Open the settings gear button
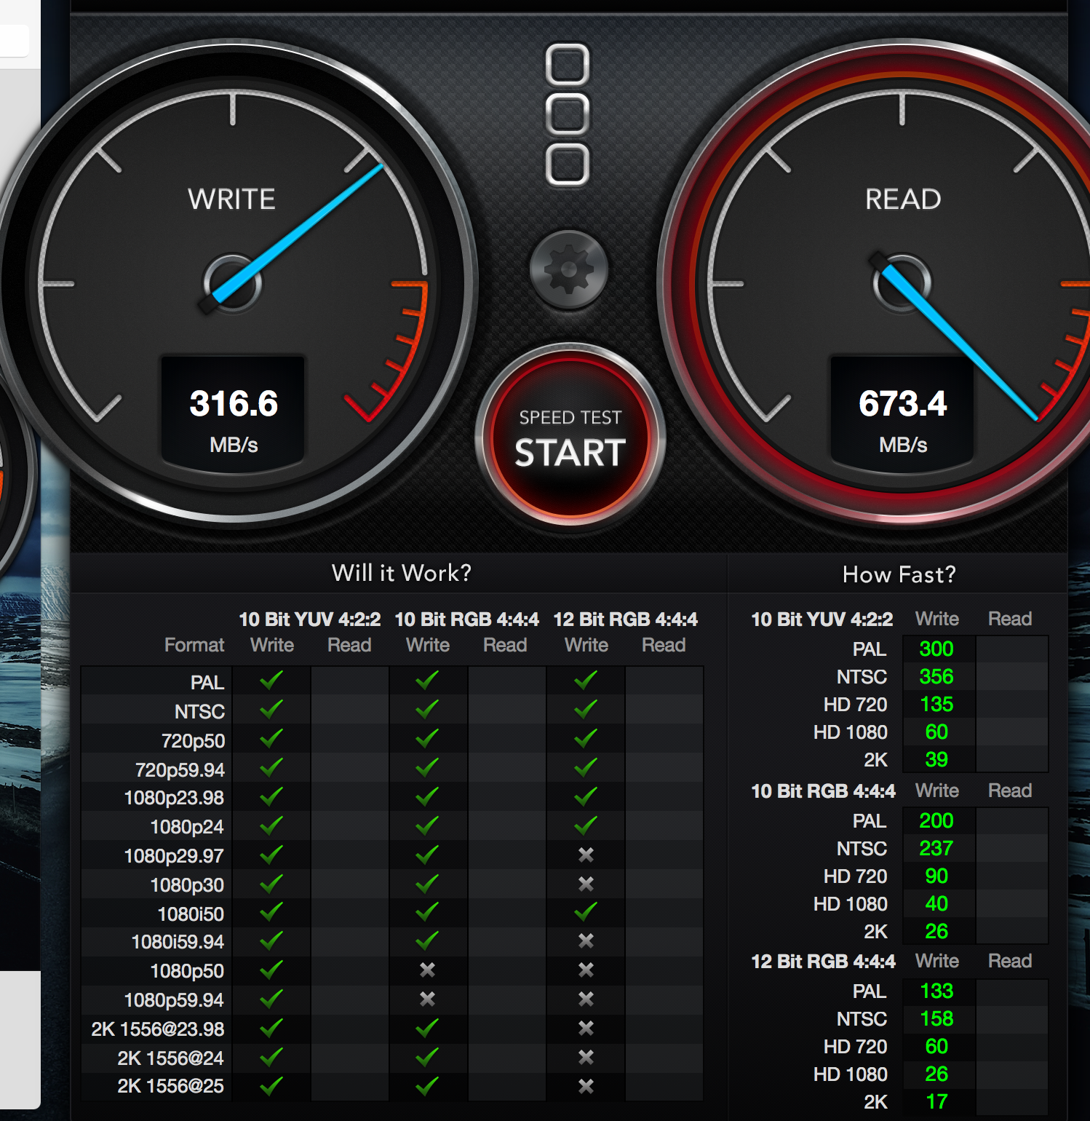Image resolution: width=1090 pixels, height=1121 pixels. coord(569,270)
